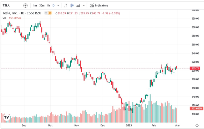The width and height of the screenshot is (204, 129).
Task: Switch to candles chart style
Action: pos(72,5)
